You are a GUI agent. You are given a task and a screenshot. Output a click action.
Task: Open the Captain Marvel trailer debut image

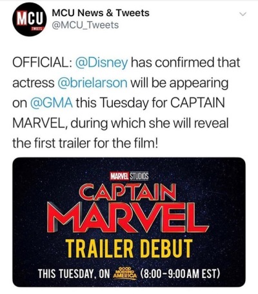point(129,222)
